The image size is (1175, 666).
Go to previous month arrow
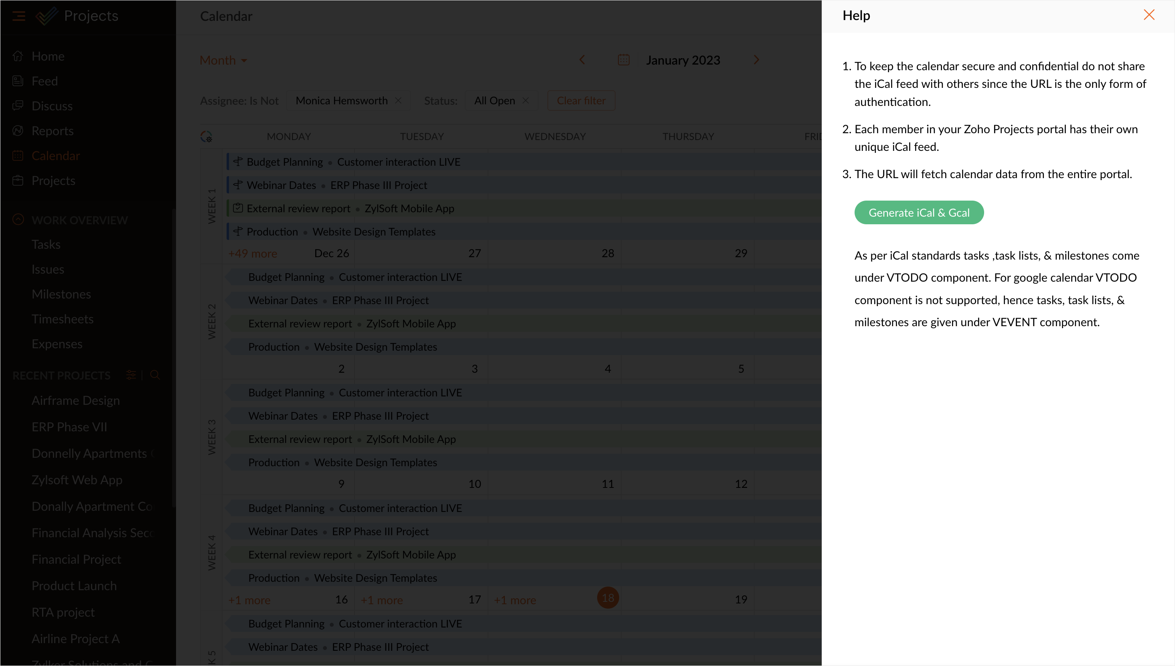pyautogui.click(x=582, y=60)
